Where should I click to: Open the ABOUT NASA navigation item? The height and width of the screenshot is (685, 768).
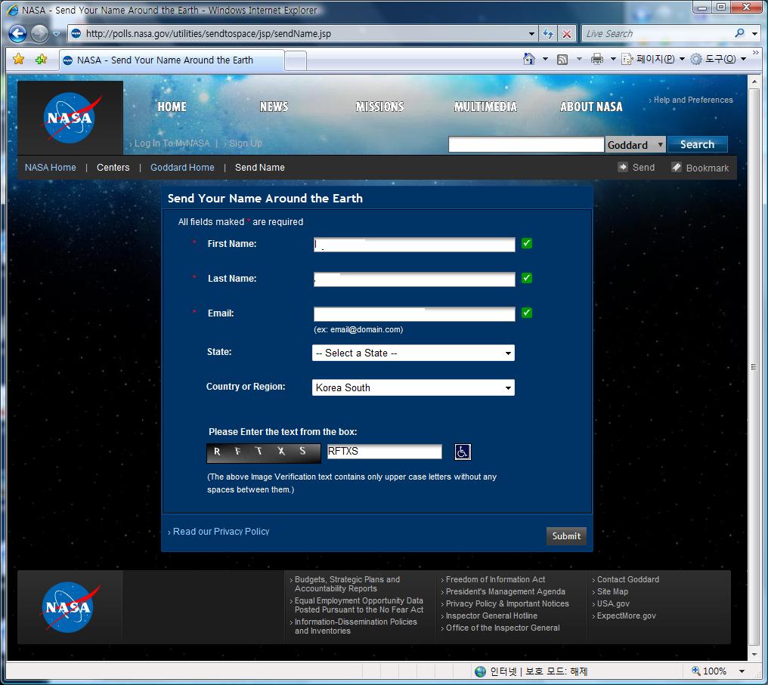591,106
